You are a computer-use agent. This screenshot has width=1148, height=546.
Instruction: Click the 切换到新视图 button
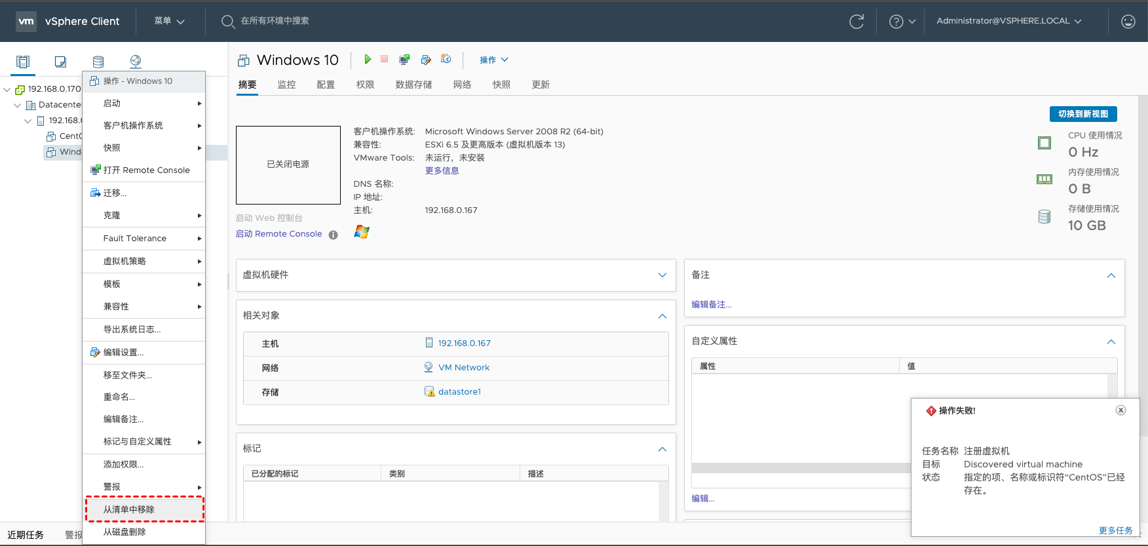[x=1082, y=114]
